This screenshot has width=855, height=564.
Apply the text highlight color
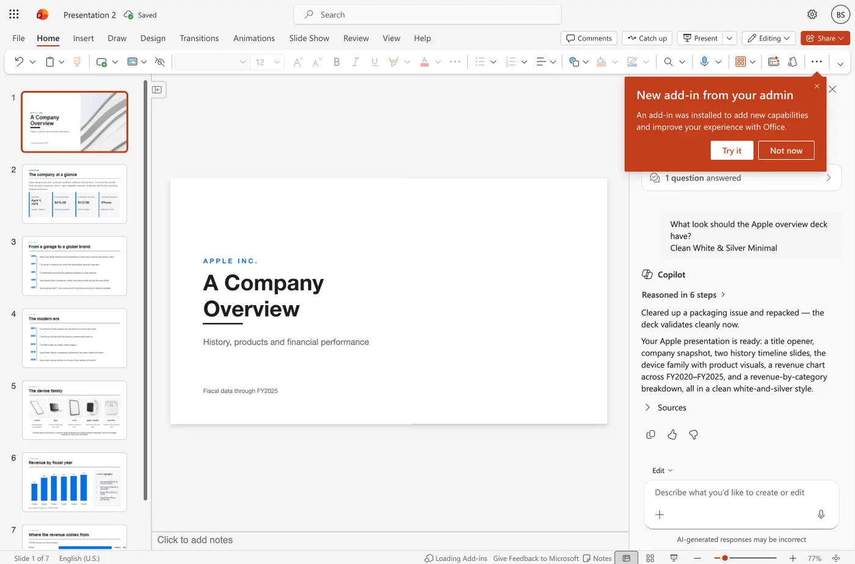[x=394, y=62]
